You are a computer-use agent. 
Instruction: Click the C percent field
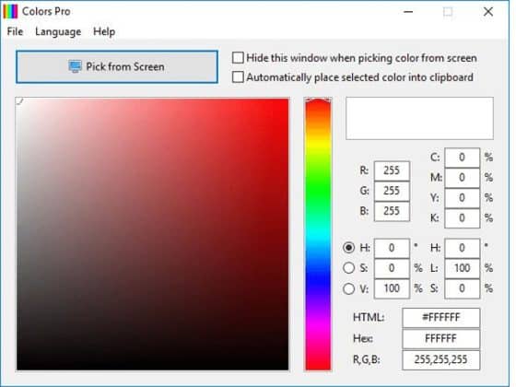(462, 158)
